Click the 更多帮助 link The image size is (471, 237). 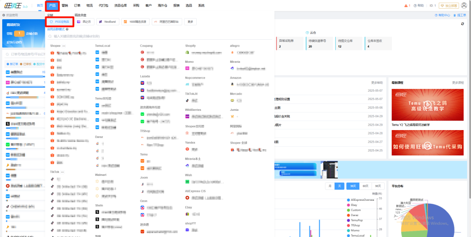click(377, 82)
